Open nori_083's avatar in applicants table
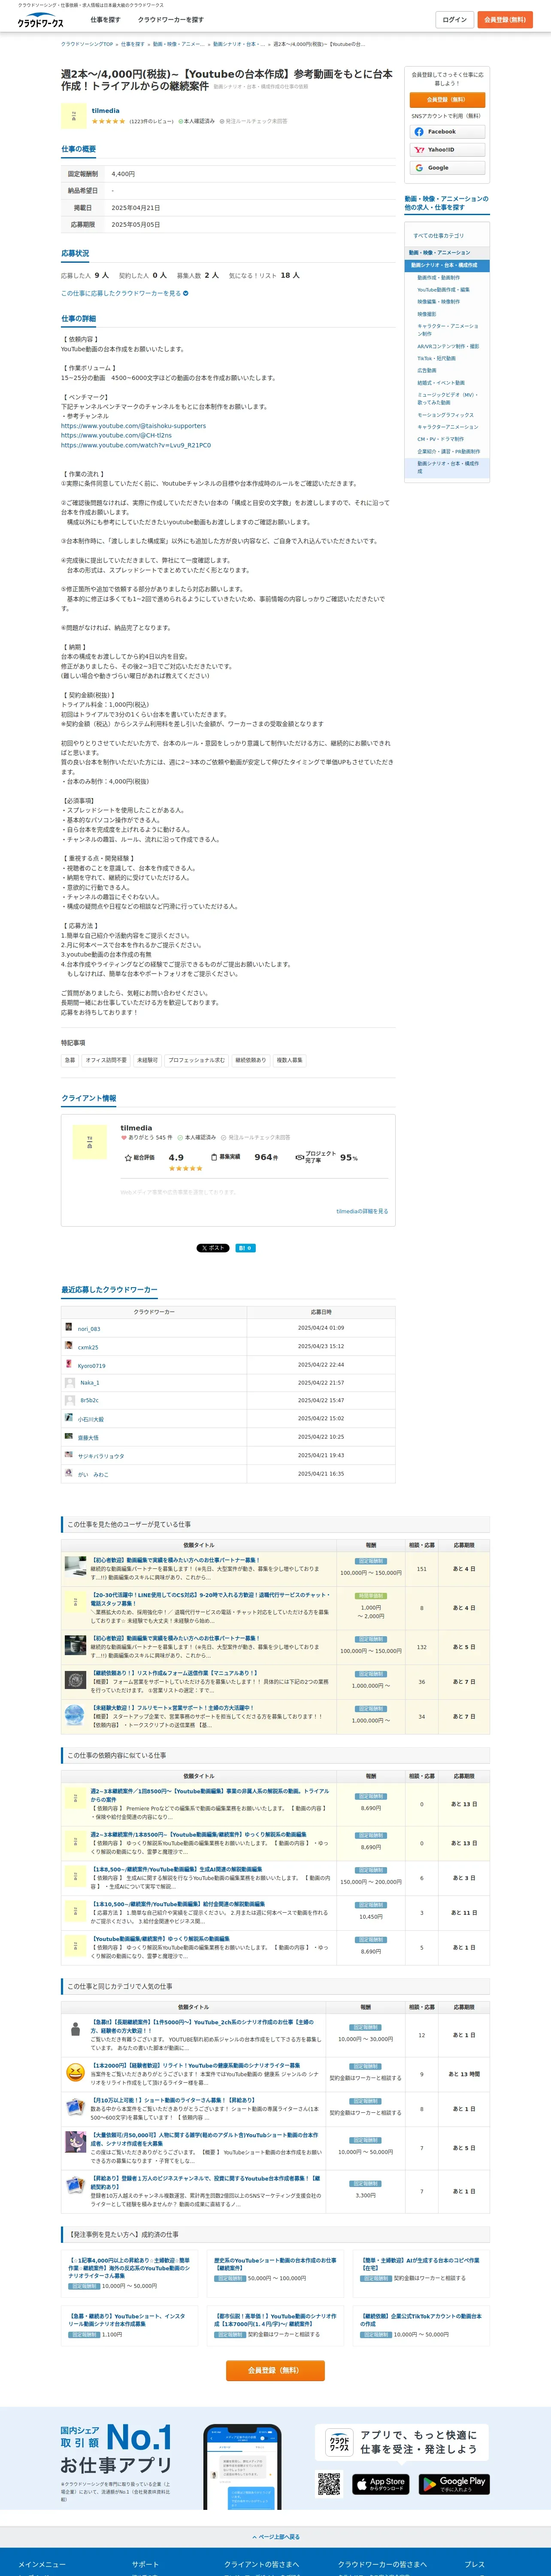 tap(69, 1327)
